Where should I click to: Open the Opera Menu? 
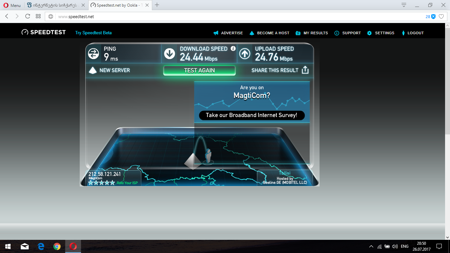pos(12,5)
